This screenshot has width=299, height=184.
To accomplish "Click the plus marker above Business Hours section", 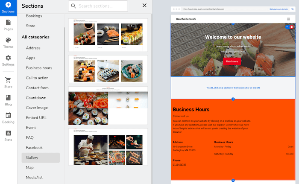I will click(233, 99).
